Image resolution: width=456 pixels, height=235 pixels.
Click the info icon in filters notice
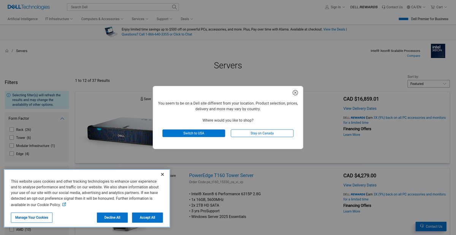8,95
